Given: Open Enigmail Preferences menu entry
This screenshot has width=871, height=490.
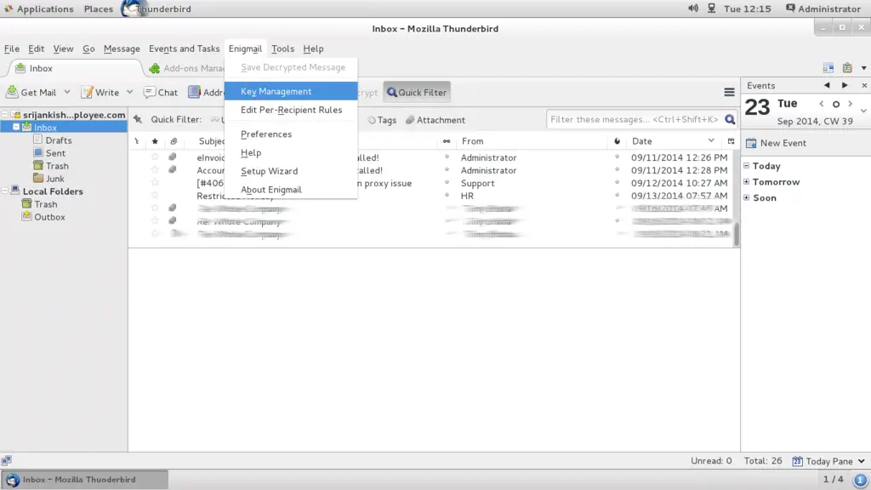Looking at the screenshot, I should tap(291, 134).
